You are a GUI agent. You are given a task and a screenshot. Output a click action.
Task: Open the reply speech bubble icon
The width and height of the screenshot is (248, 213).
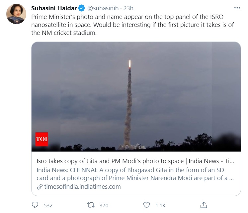pos(35,205)
